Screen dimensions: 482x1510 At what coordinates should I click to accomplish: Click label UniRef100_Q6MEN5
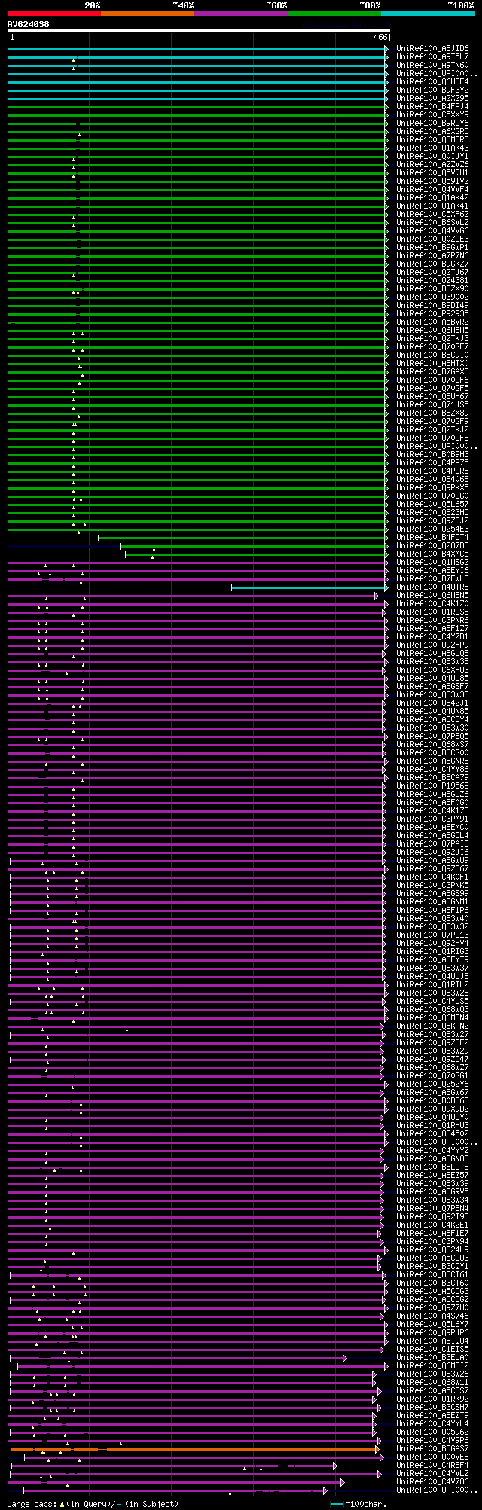(x=432, y=595)
